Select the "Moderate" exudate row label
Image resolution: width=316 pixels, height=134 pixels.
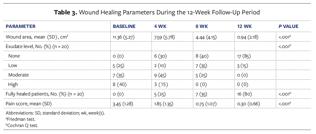click(18, 75)
